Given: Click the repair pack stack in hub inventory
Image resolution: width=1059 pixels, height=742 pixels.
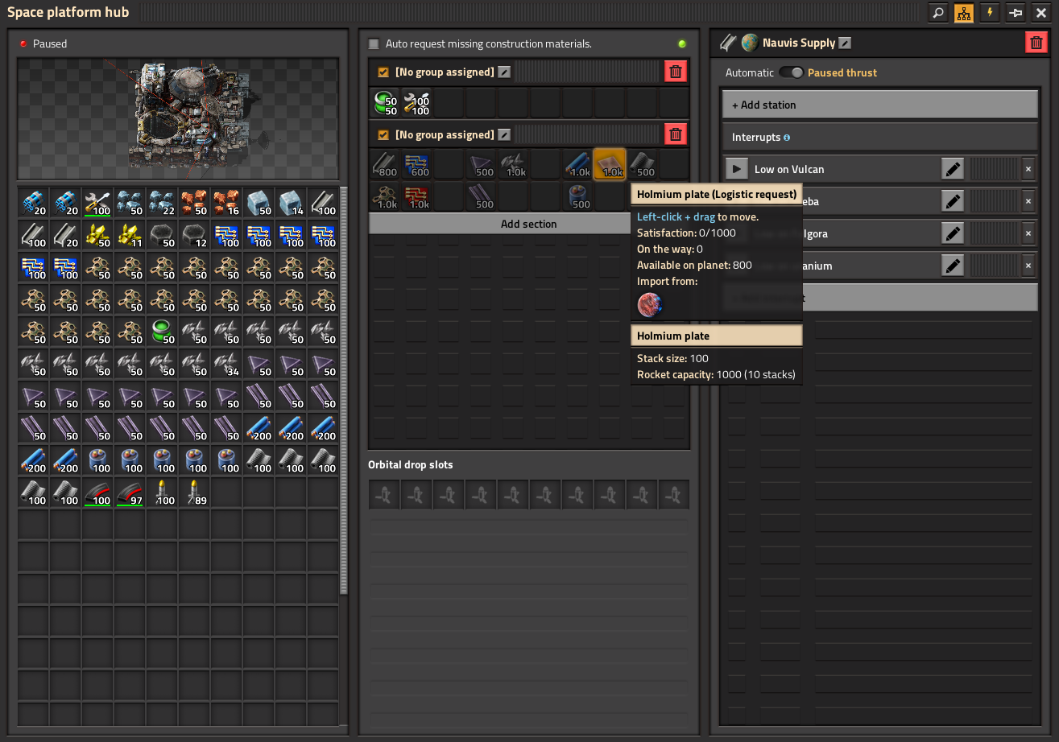Looking at the screenshot, I should (x=98, y=203).
